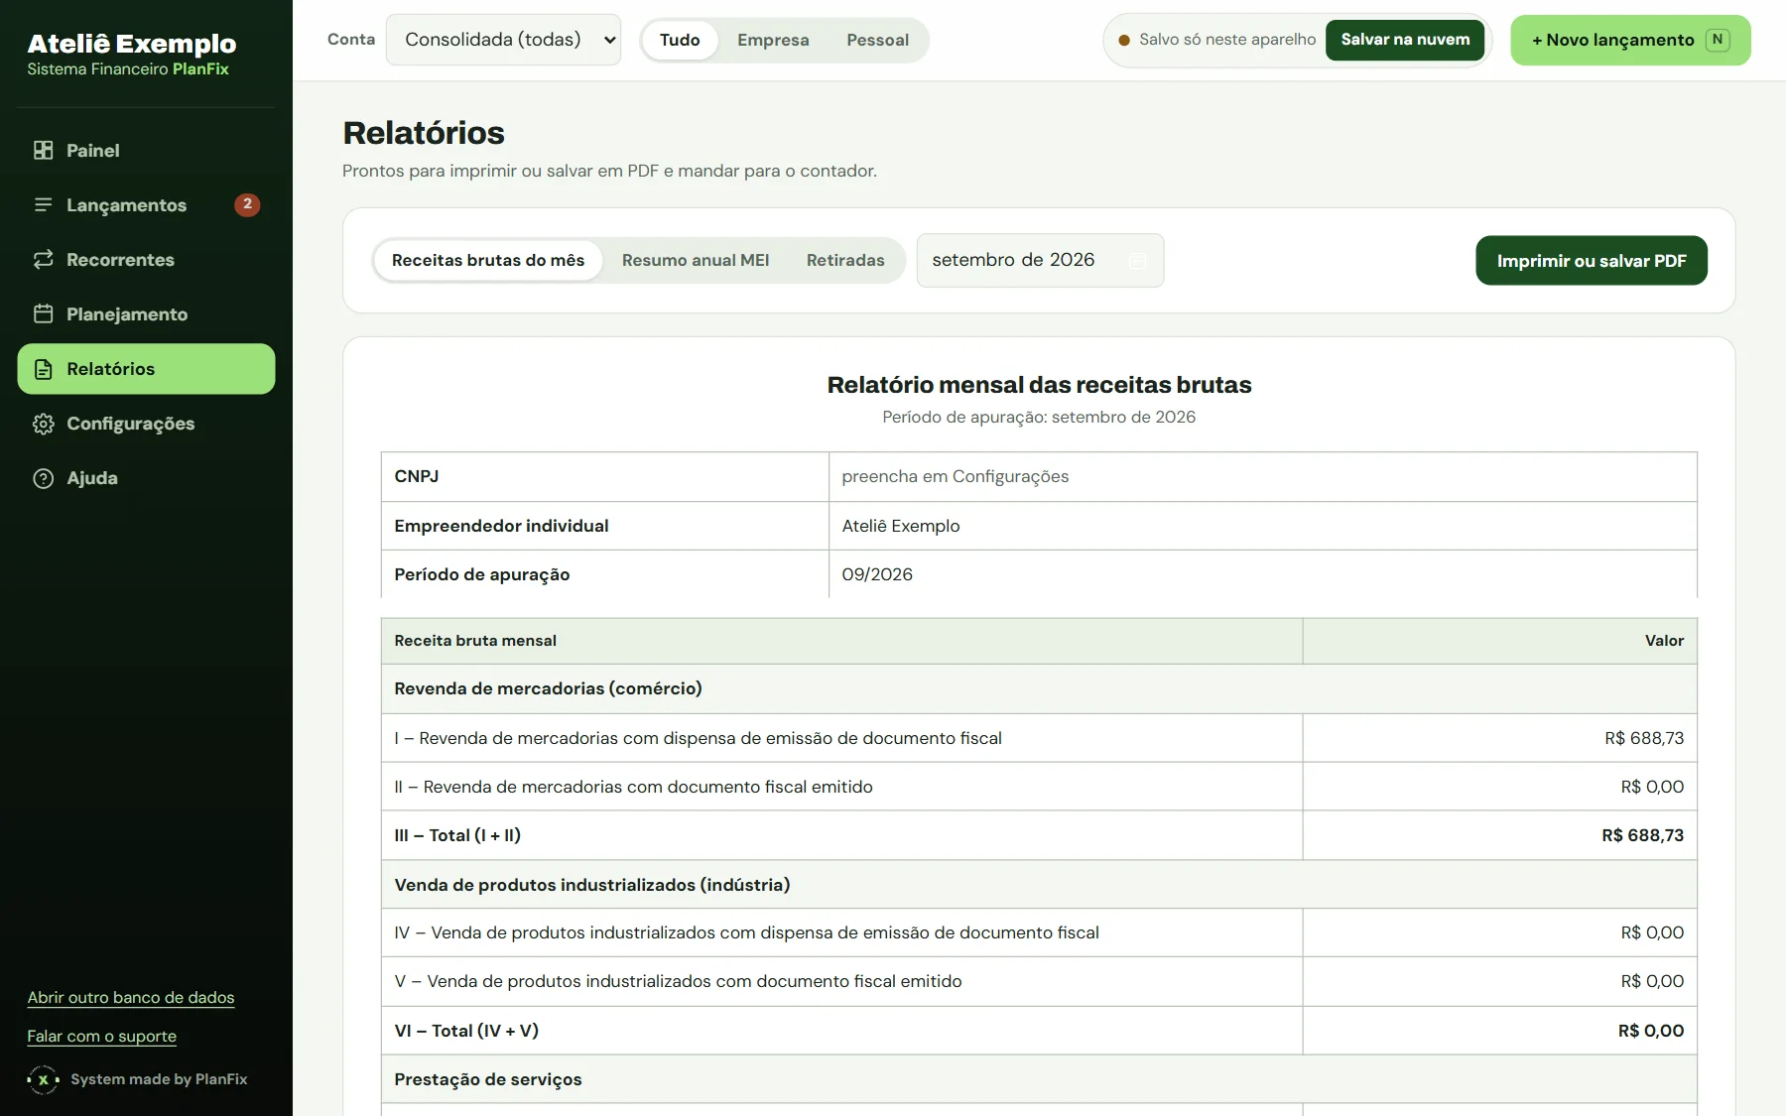This screenshot has width=1786, height=1116.
Task: Open the Conta dropdown Consolidada (todas)
Action: click(503, 40)
